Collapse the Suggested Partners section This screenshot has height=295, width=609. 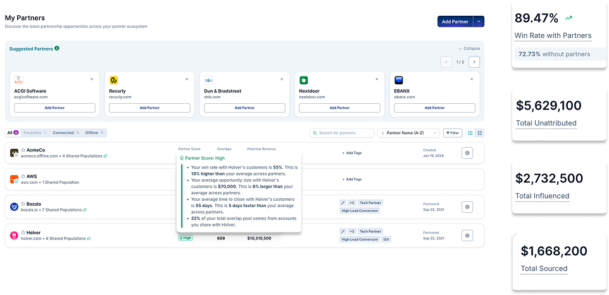469,49
